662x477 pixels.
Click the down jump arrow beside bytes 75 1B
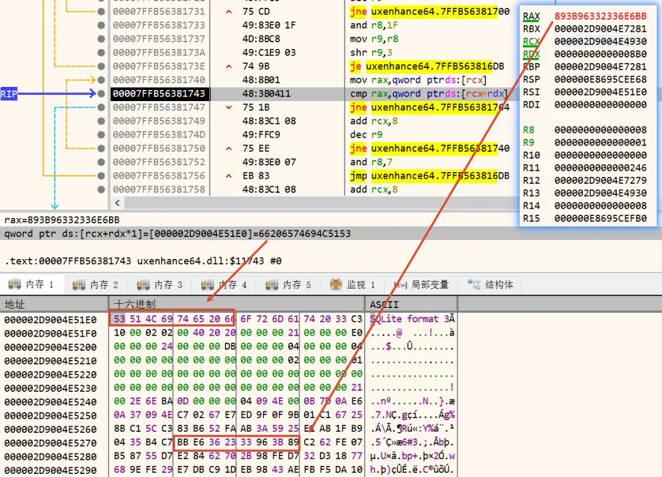coord(229,108)
